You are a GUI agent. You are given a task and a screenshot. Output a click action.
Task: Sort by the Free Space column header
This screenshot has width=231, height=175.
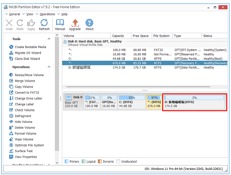141,36
